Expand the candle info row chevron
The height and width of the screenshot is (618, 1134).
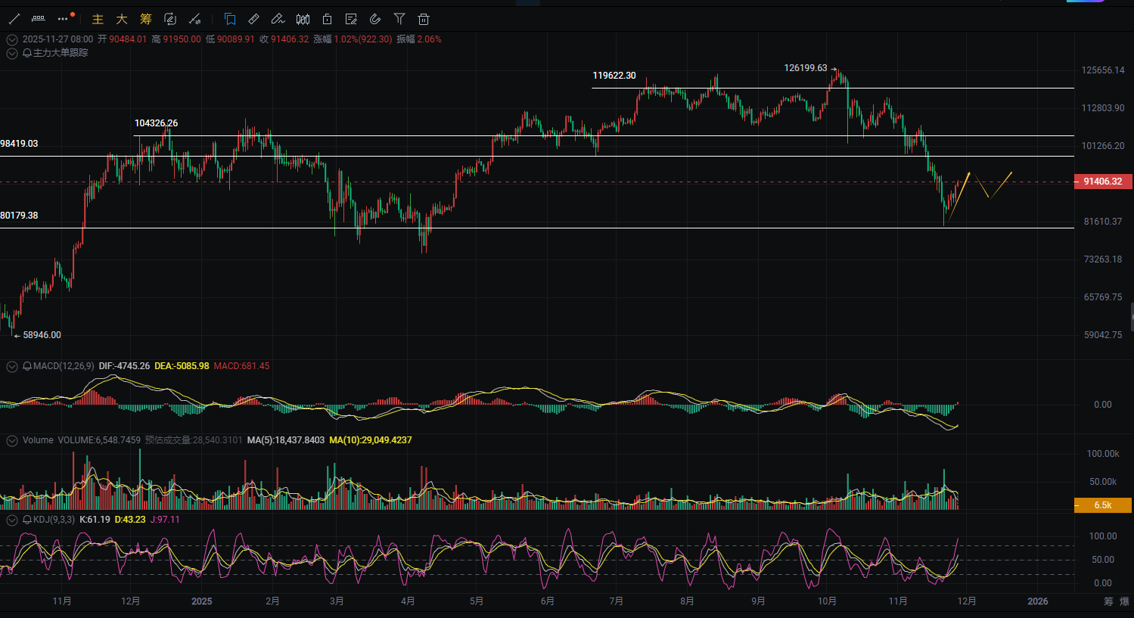12,39
